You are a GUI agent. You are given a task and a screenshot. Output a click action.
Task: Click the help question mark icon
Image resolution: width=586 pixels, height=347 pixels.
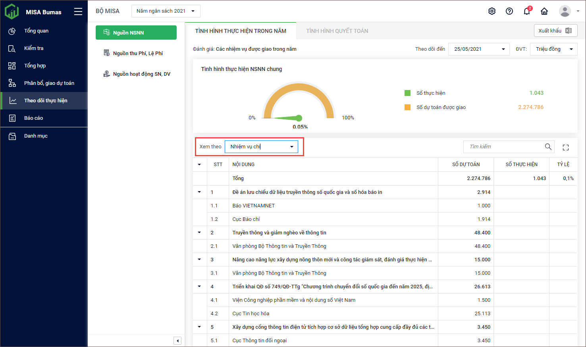tap(509, 11)
